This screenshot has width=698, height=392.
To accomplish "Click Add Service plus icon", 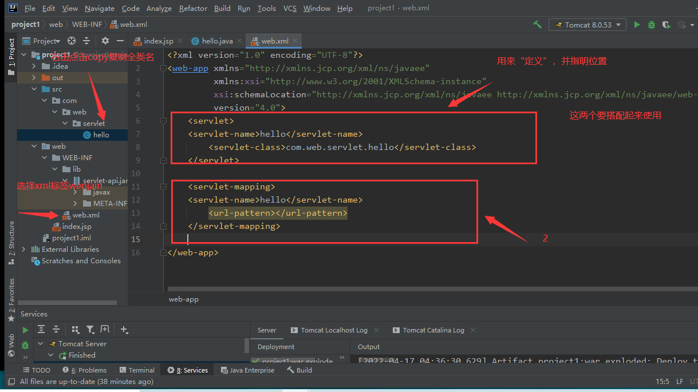I will point(124,329).
